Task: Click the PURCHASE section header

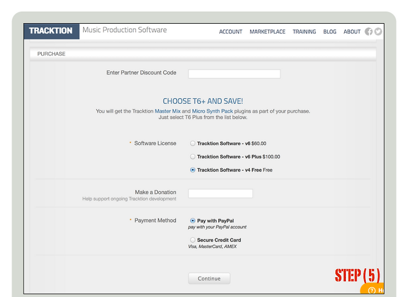Action: 203,54
